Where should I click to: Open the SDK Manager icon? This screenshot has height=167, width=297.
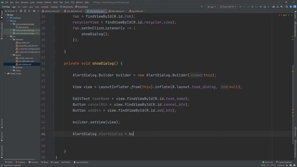(282, 6)
